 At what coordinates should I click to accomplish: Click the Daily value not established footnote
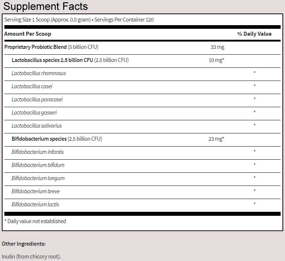tap(35, 221)
